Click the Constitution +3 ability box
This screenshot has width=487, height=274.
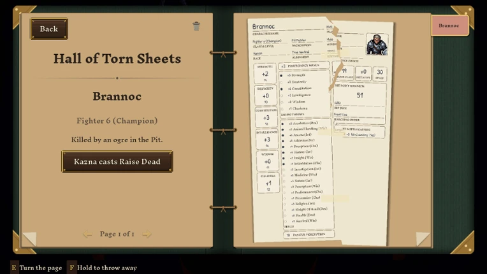tap(266, 117)
